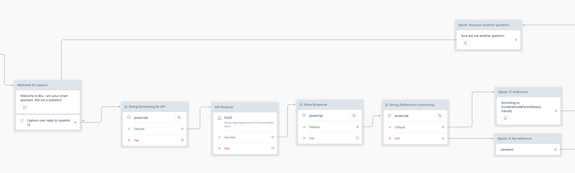Click the "Sure ask me another question." message text
Image resolution: width=575 pixels, height=173 pixels.
point(483,36)
